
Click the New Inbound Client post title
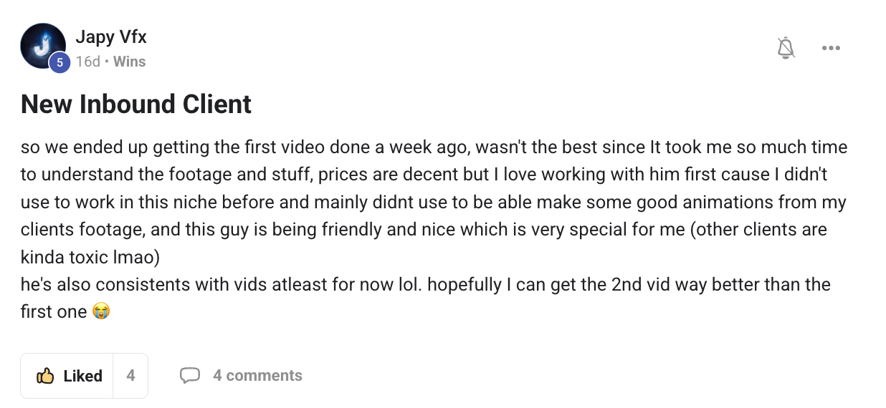click(x=136, y=105)
